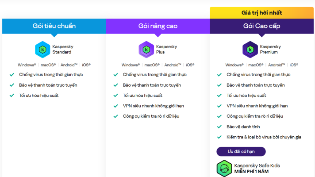Image resolution: width=315 pixels, height=177 pixels.
Task: Select the Gói Cao cấp header tab
Action: (x=261, y=26)
